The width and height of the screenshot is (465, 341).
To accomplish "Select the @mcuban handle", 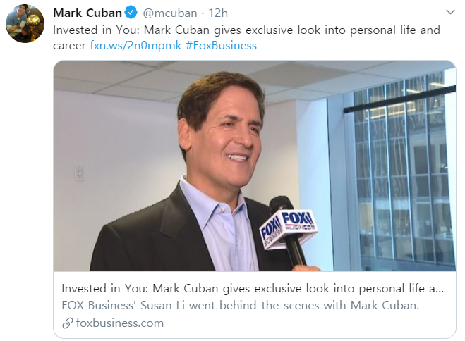I will point(170,13).
